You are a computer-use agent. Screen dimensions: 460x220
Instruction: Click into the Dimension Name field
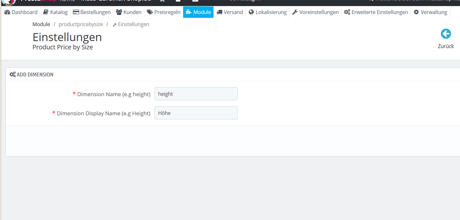tap(196, 94)
